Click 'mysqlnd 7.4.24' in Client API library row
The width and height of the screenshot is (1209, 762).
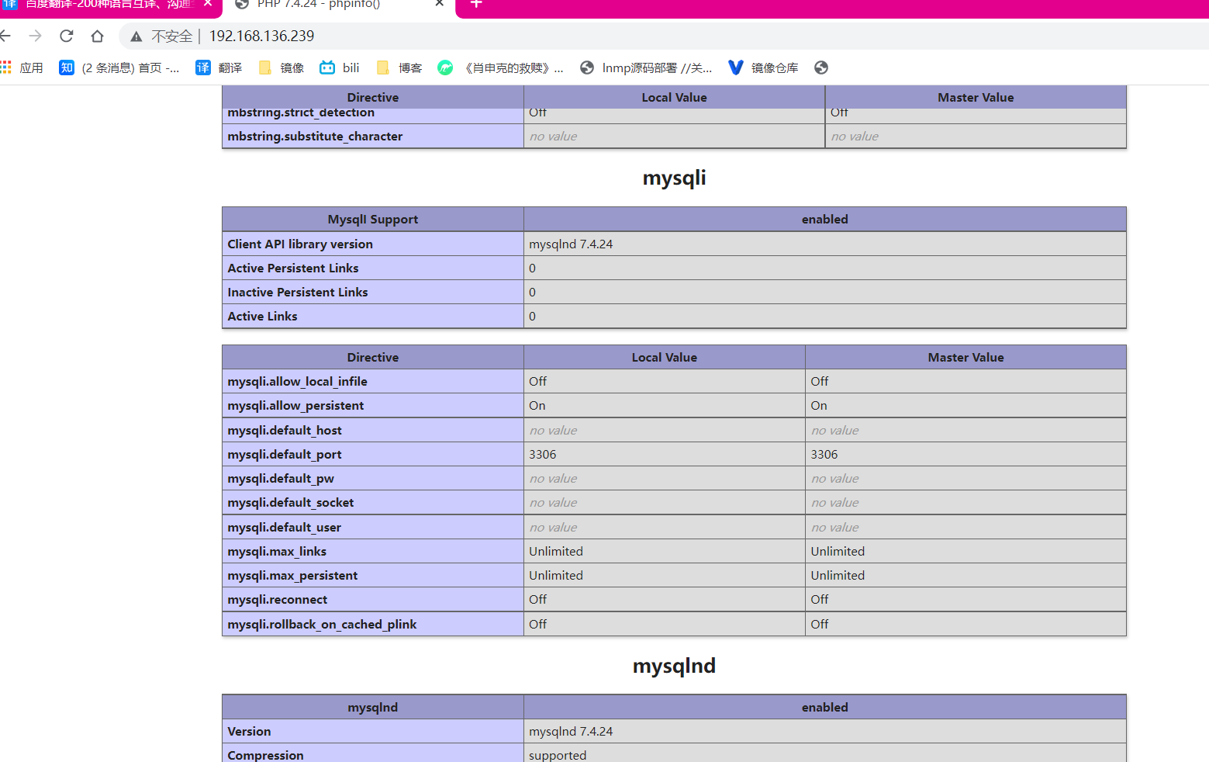571,244
